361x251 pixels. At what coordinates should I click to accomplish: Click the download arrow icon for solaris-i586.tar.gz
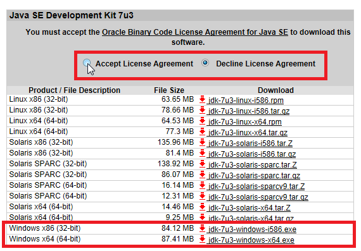(x=203, y=153)
